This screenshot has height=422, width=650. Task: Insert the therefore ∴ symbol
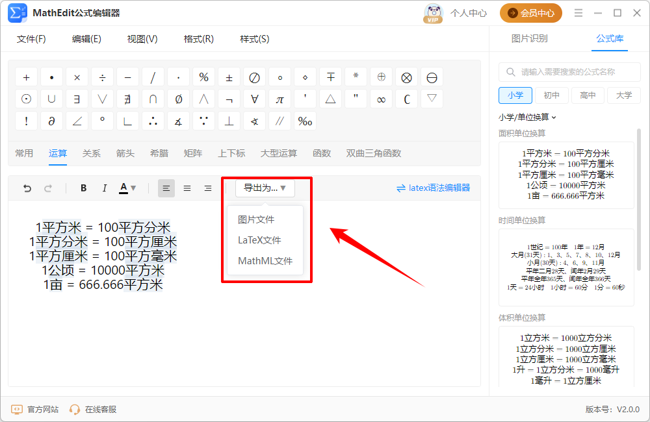(153, 121)
